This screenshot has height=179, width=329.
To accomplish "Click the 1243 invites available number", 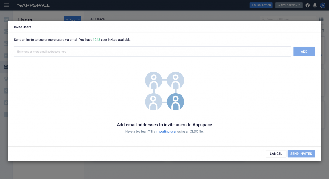I will coord(96,40).
